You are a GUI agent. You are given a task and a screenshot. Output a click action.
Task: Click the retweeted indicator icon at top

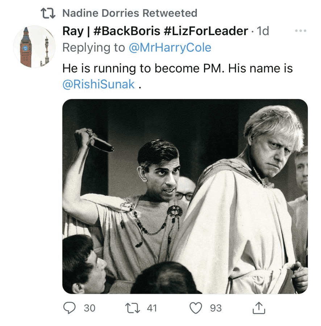coord(47,13)
